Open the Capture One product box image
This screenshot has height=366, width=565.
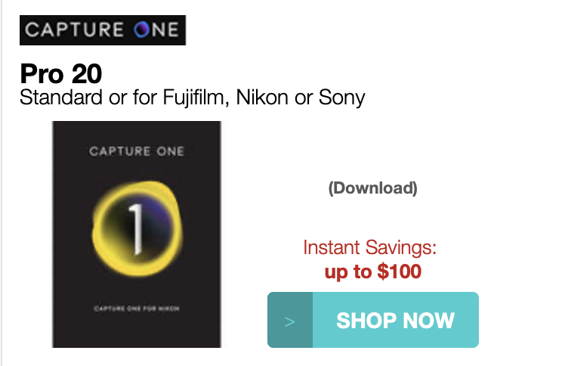coord(136,234)
